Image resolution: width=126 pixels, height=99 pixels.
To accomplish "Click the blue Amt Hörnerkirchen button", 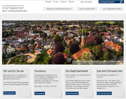I will click(x=104, y=93).
